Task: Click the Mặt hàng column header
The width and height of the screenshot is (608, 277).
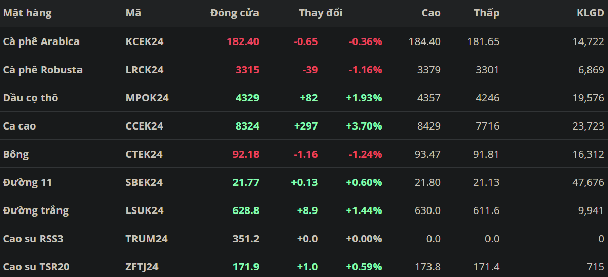Action: [27, 13]
